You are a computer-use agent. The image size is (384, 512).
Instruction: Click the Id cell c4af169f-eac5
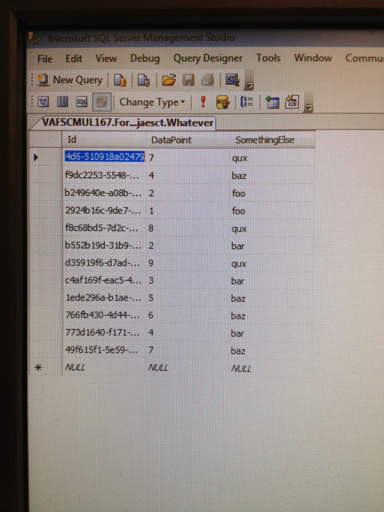[104, 280]
